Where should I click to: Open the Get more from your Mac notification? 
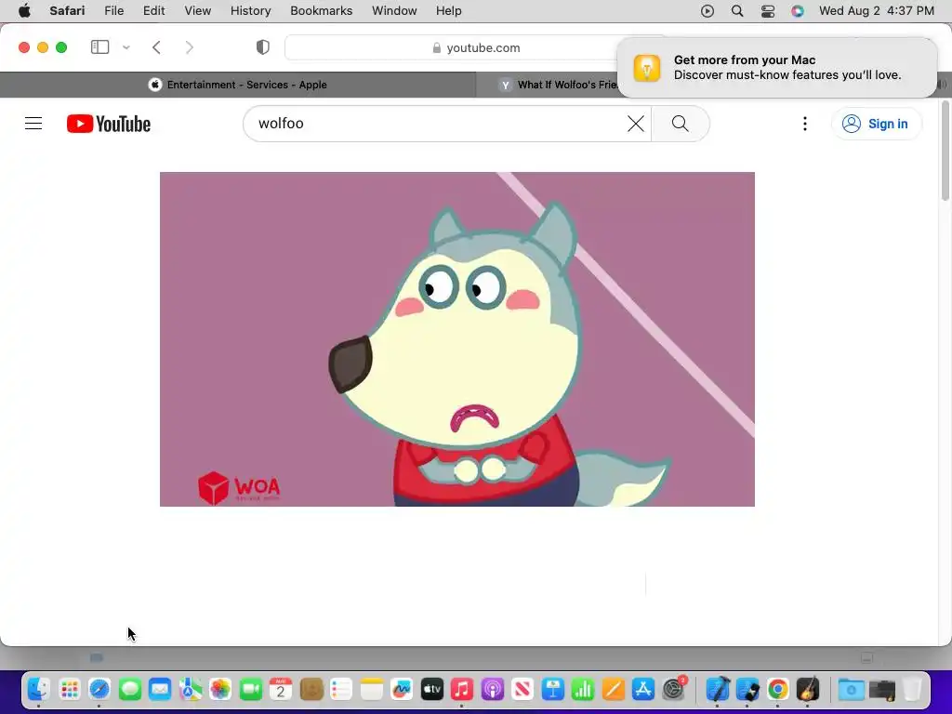pos(776,67)
